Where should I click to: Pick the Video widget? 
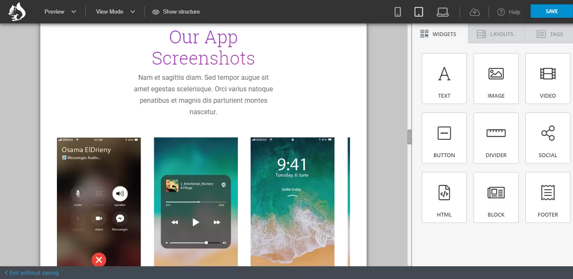[548, 79]
